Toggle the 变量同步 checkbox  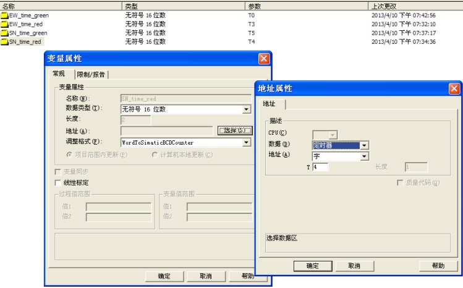click(x=59, y=171)
